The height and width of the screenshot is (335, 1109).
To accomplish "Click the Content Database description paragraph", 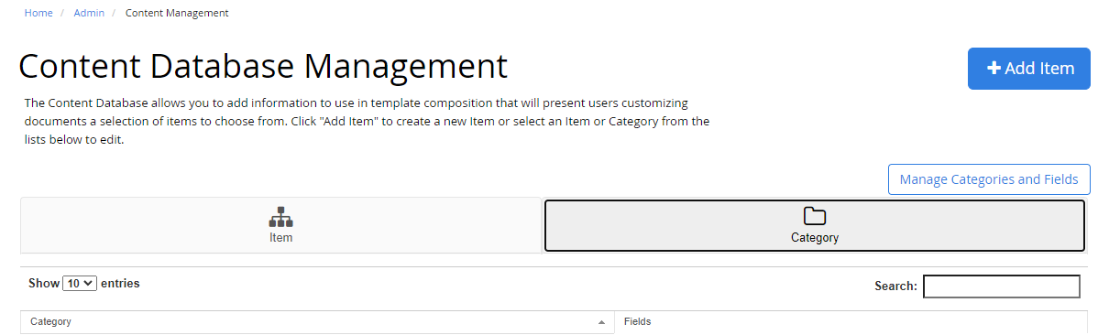I will [x=367, y=122].
